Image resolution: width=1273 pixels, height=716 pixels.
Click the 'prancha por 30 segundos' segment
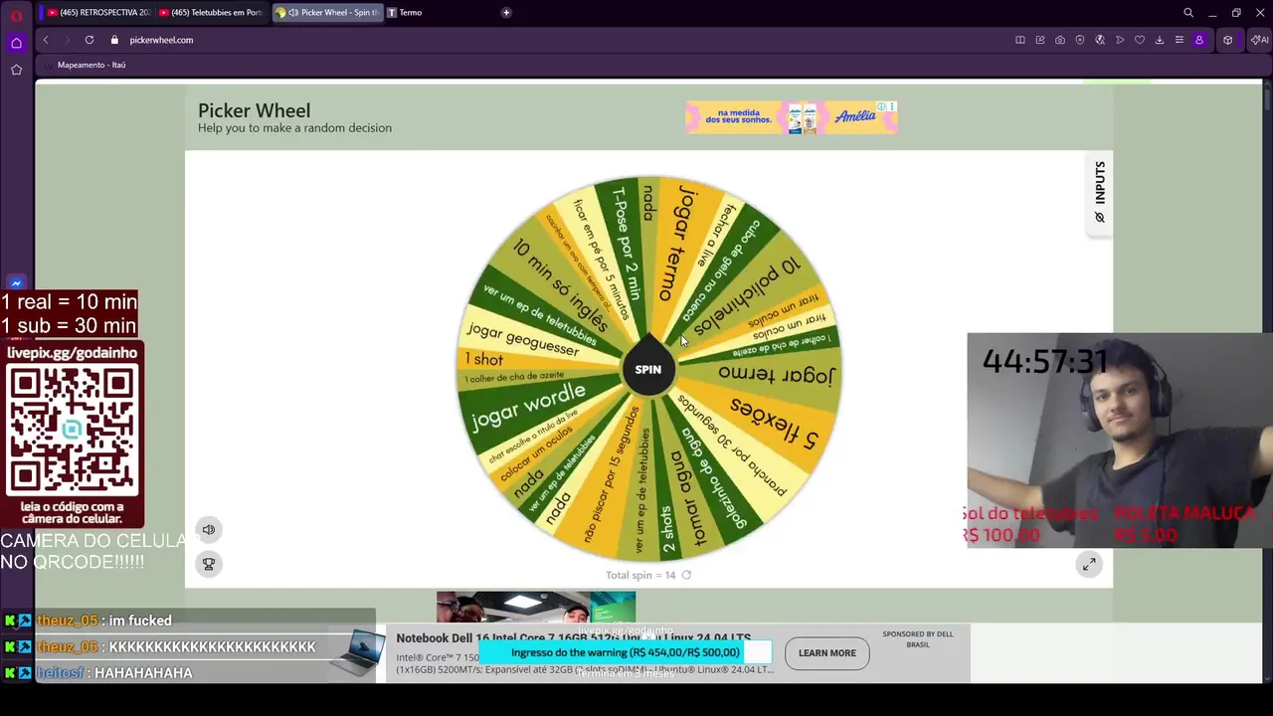tap(732, 446)
